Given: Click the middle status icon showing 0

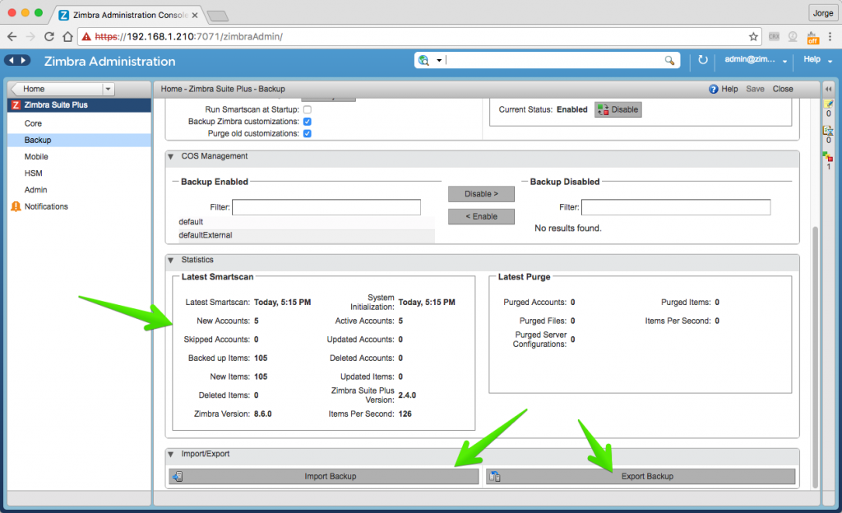Looking at the screenshot, I should 828,131.
